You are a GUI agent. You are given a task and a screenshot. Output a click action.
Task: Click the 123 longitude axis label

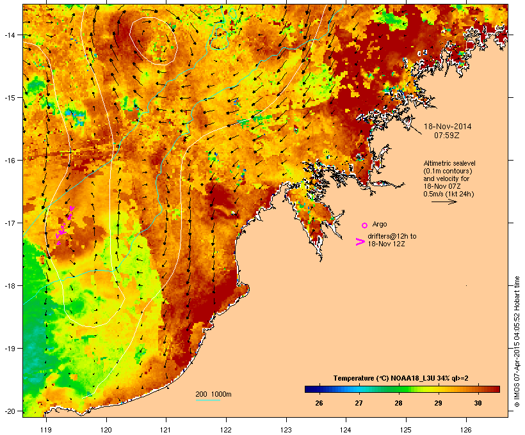[x=286, y=430]
